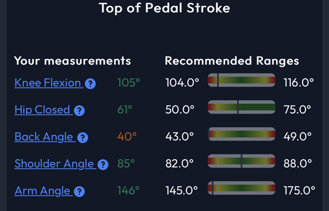Follow the Hip Closed link
Viewport: 329px width, 211px height.
[42, 110]
